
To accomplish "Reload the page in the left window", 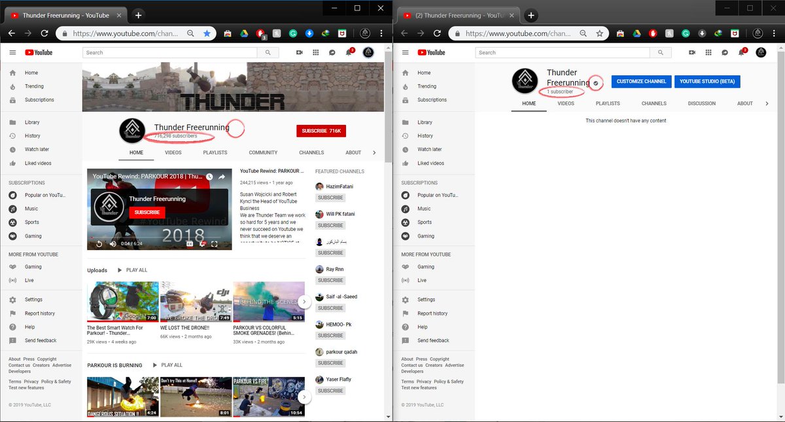I will click(x=44, y=33).
